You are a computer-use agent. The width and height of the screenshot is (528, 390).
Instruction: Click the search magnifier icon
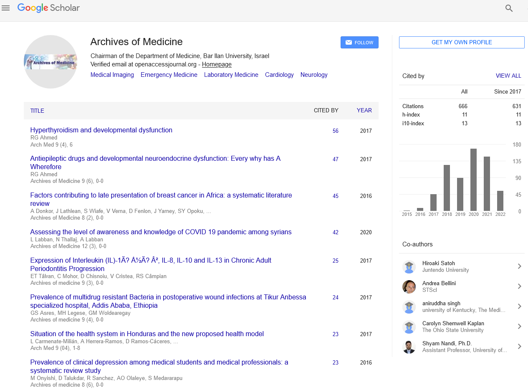coord(509,8)
